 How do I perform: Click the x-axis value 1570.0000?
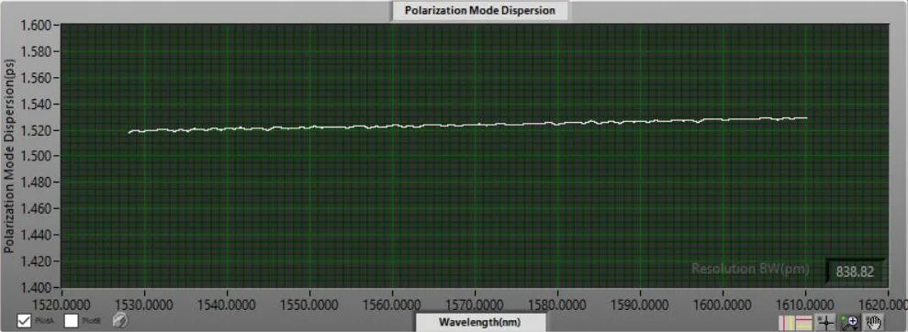[475, 304]
